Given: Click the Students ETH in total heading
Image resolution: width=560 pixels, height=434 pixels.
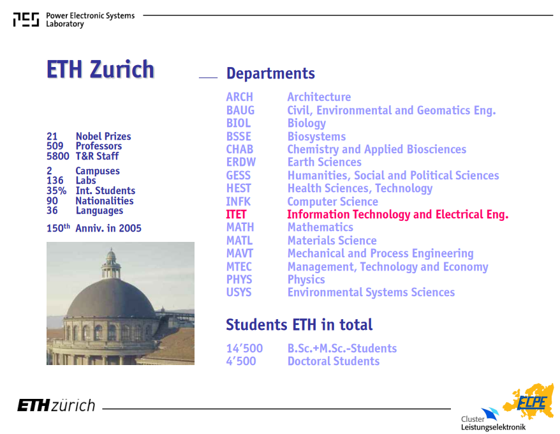Looking at the screenshot, I should [299, 325].
